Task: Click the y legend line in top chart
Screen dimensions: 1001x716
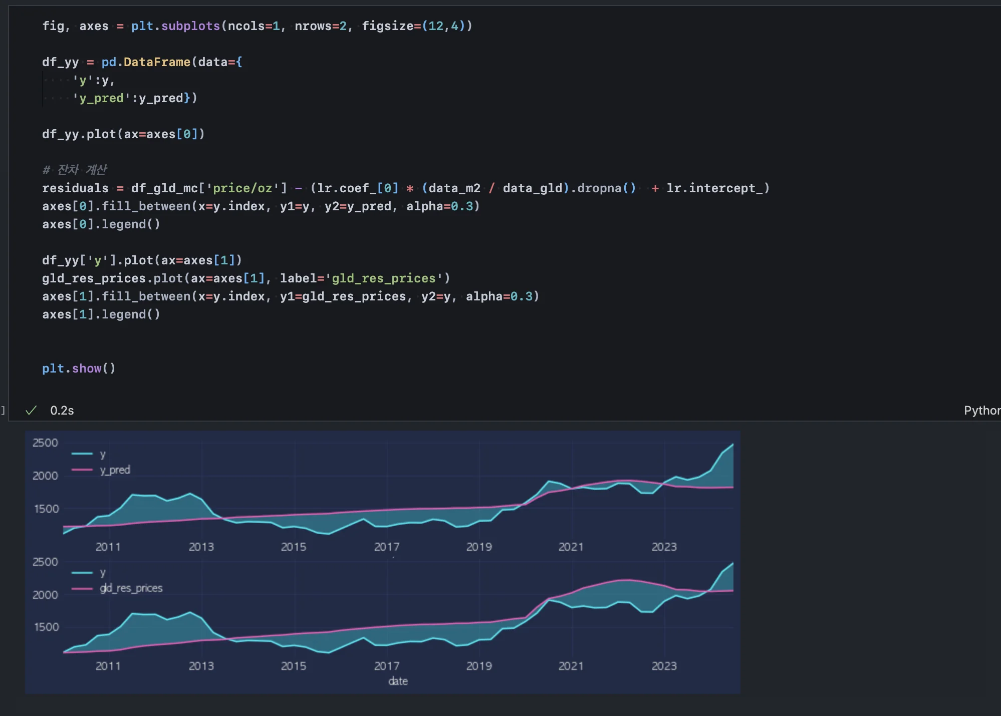Action: [82, 454]
